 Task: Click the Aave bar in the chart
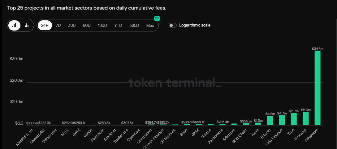click(x=258, y=124)
